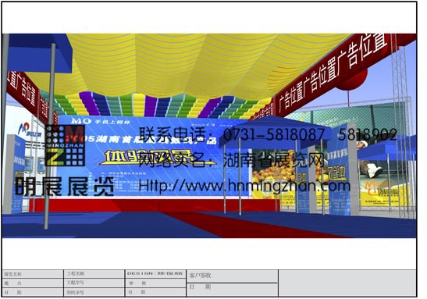Click the 网络实名 湖南省展览网 text
Screen dimensions: 427x299
[x=232, y=160]
